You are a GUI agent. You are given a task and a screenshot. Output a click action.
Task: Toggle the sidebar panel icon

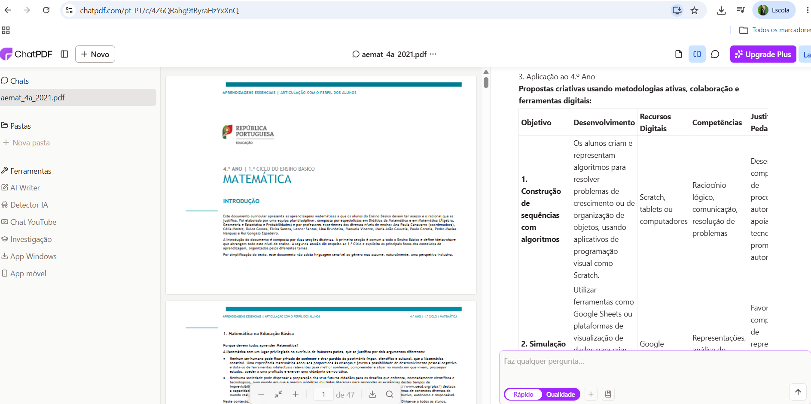click(x=64, y=54)
